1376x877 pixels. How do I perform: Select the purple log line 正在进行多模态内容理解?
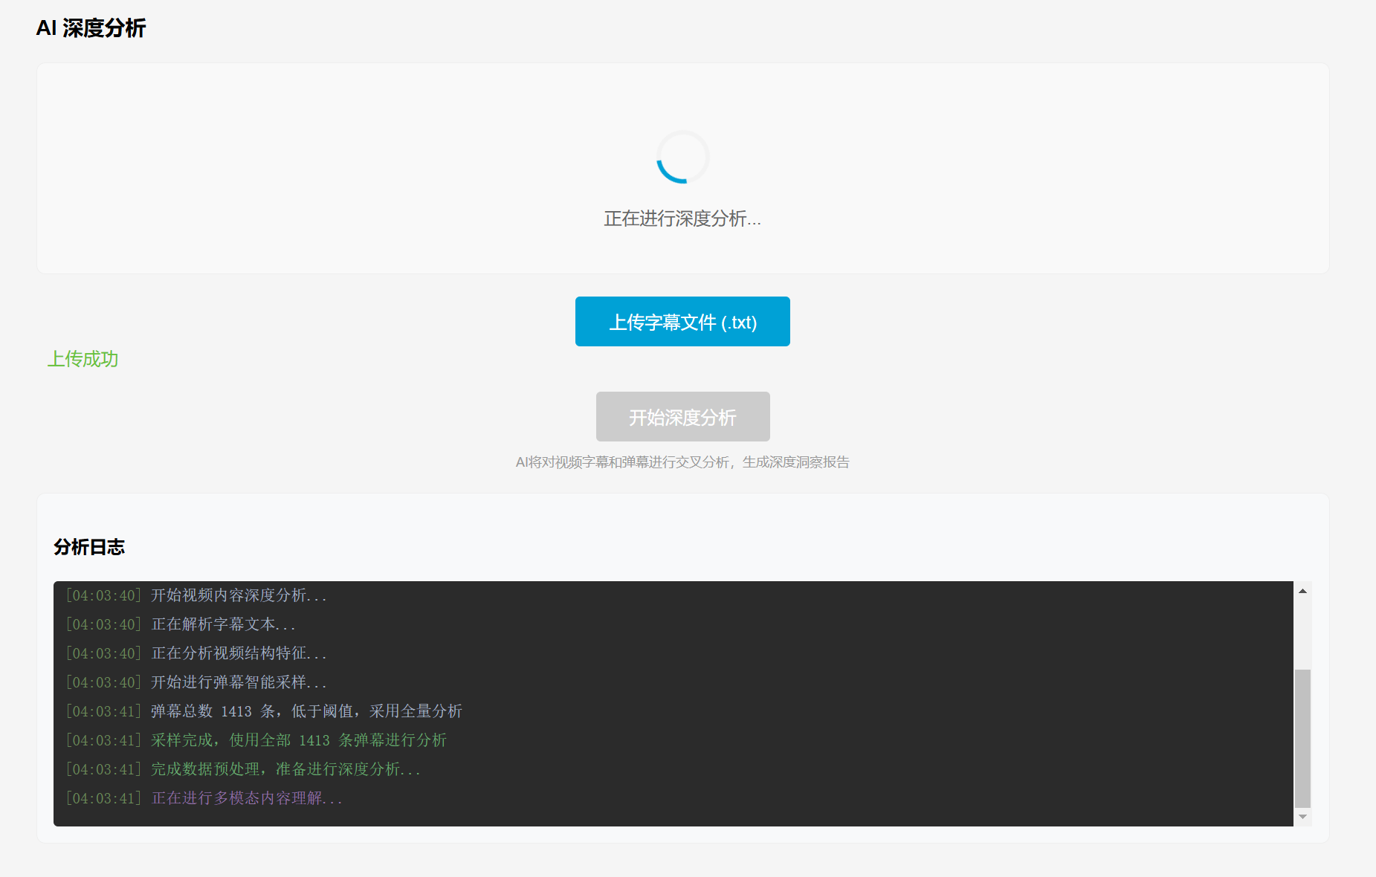click(246, 798)
